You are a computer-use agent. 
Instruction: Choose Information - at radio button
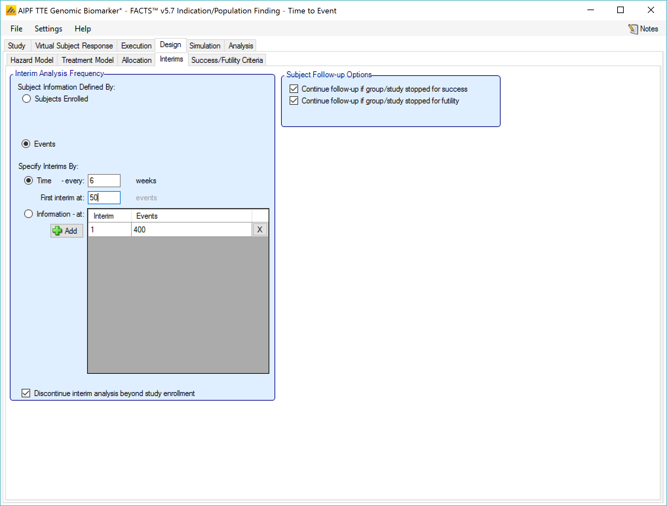[29, 214]
